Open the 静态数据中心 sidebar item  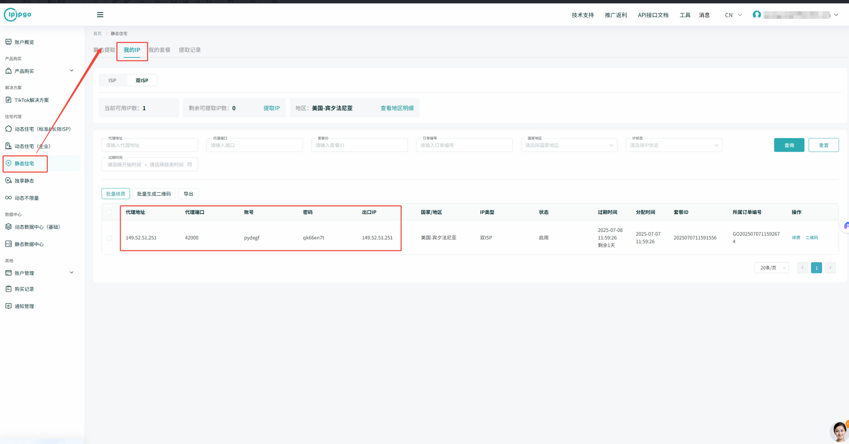[x=29, y=244]
